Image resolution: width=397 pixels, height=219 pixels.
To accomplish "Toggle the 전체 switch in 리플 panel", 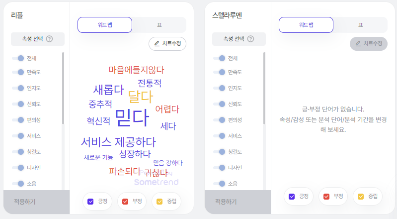I will click(18, 58).
